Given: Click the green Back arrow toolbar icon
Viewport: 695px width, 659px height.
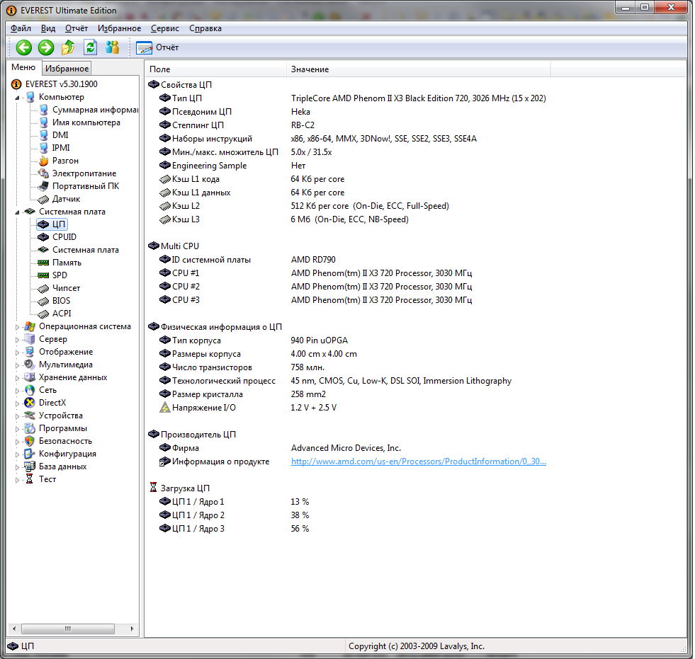Looking at the screenshot, I should (24, 47).
